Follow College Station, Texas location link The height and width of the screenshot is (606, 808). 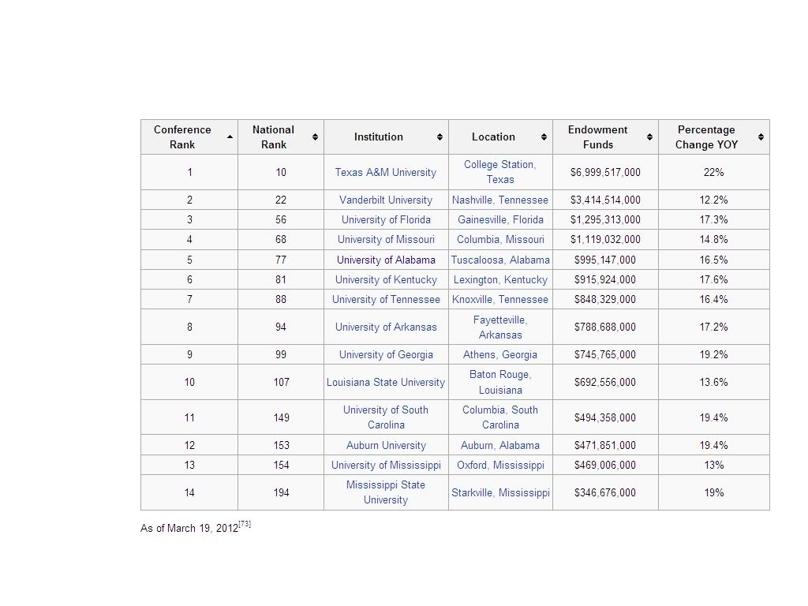click(499, 172)
